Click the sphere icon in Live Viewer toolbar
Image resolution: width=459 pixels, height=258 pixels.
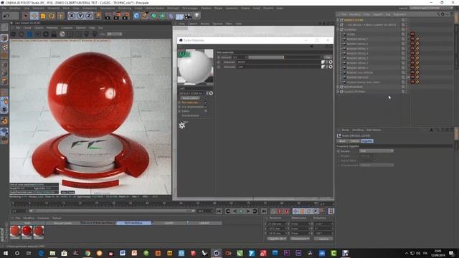62,34
